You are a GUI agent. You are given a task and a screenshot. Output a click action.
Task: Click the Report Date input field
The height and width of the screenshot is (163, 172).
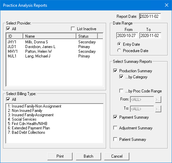[150, 16]
